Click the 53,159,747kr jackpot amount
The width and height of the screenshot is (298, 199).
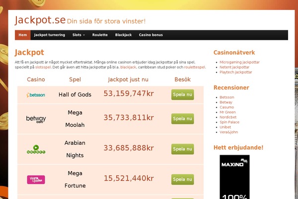[x=129, y=94]
